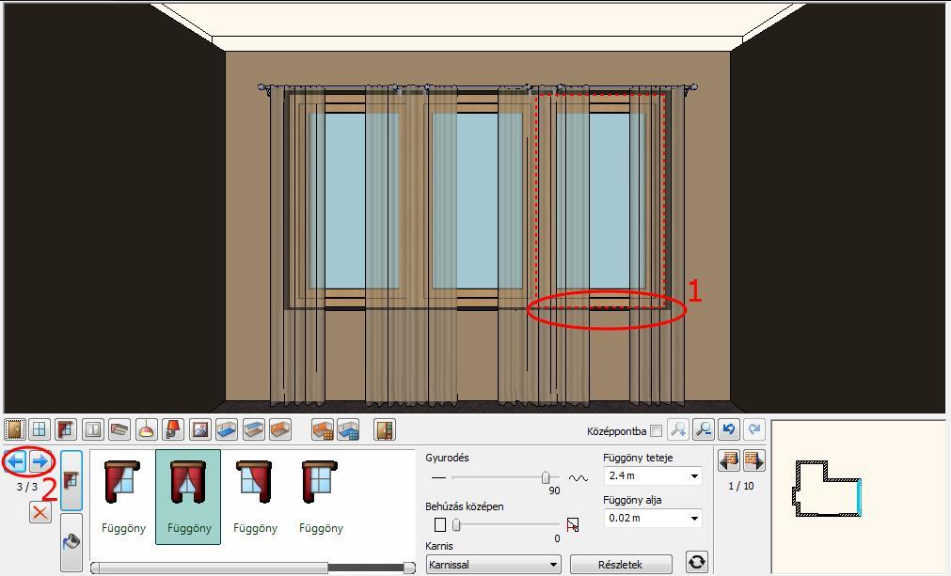
Task: Select the ceiling lamp category icon
Action: [146, 430]
